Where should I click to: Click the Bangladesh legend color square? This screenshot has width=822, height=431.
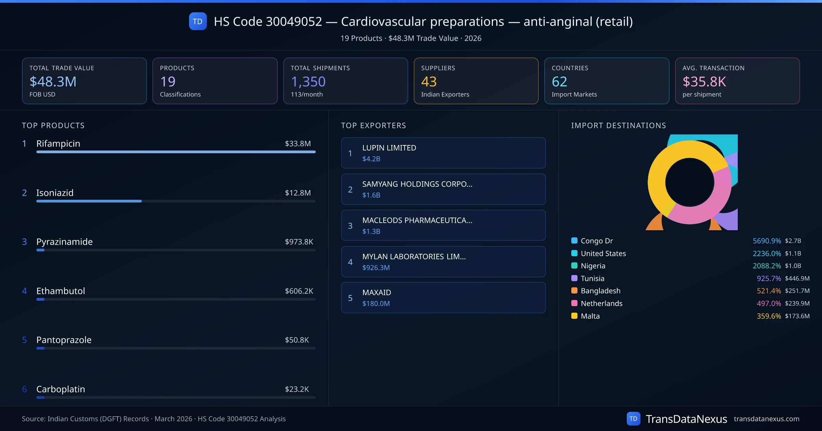(x=574, y=290)
